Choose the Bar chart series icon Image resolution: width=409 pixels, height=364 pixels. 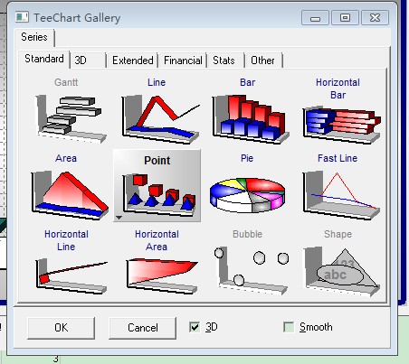pos(251,119)
